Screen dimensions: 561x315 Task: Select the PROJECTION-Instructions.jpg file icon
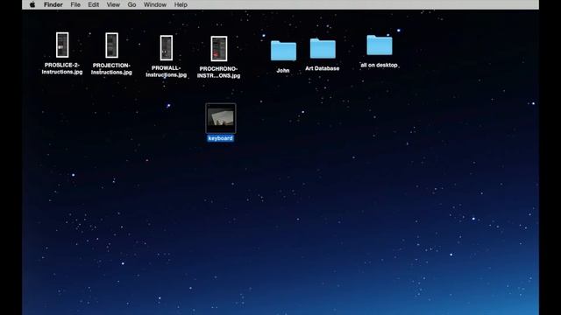tap(111, 45)
